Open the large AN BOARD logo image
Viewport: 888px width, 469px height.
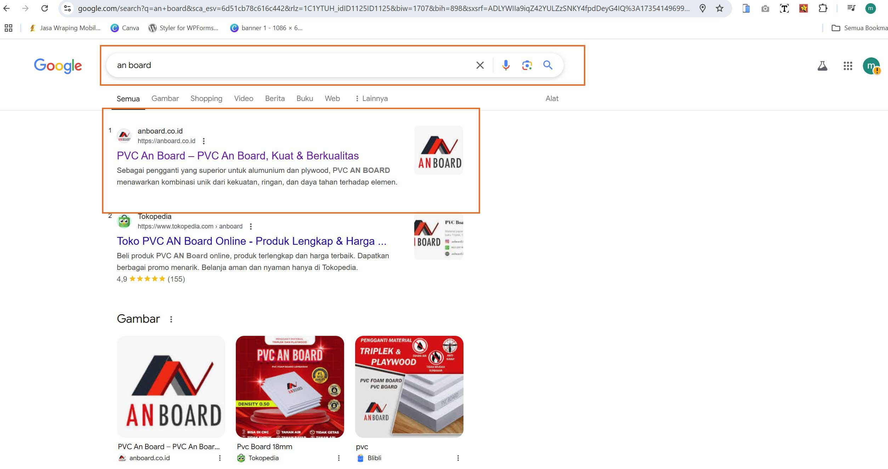171,386
